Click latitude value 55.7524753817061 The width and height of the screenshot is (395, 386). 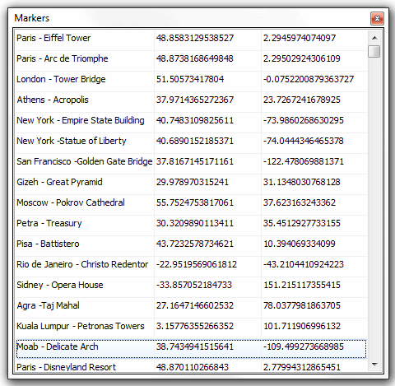pyautogui.click(x=195, y=202)
